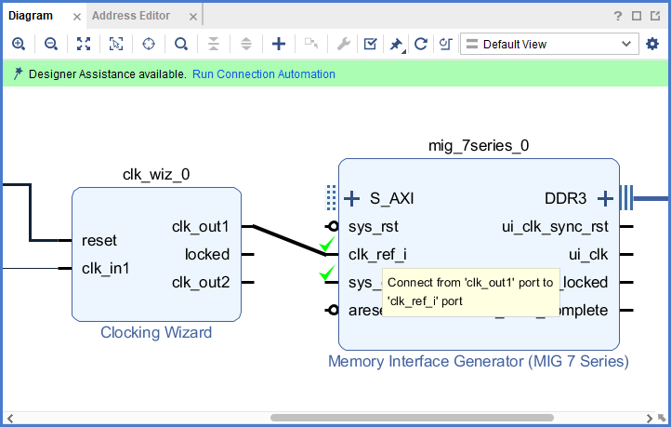Close the Address Editor tab
Image resolution: width=671 pixels, height=427 pixels.
click(x=193, y=17)
